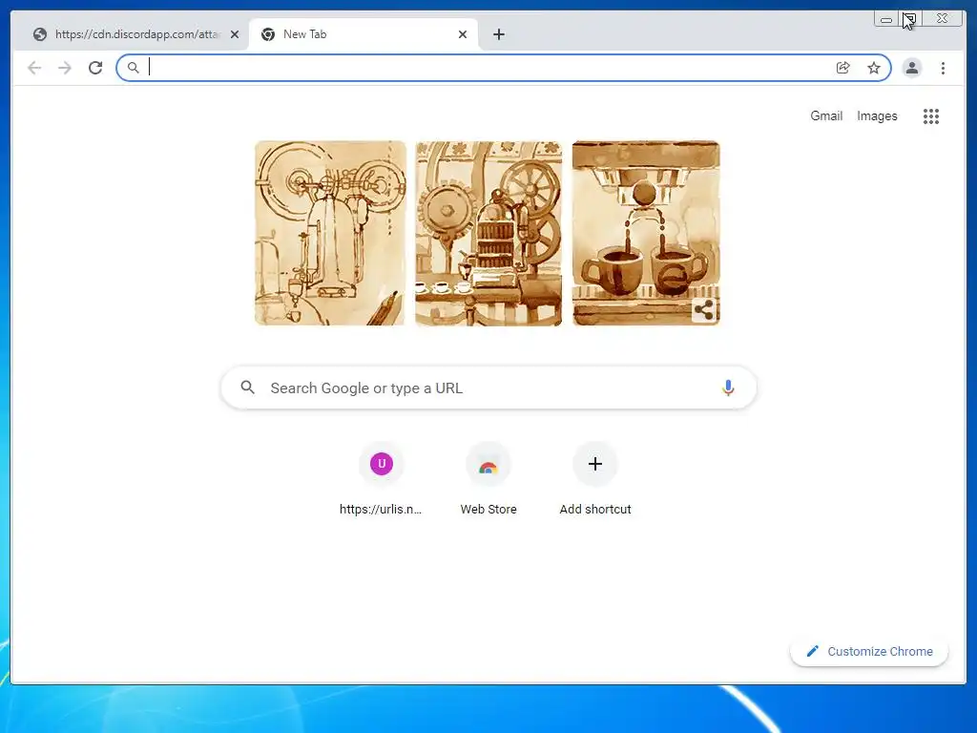Click Customize Chrome button
Viewport: 977px width, 733px height.
[869, 651]
